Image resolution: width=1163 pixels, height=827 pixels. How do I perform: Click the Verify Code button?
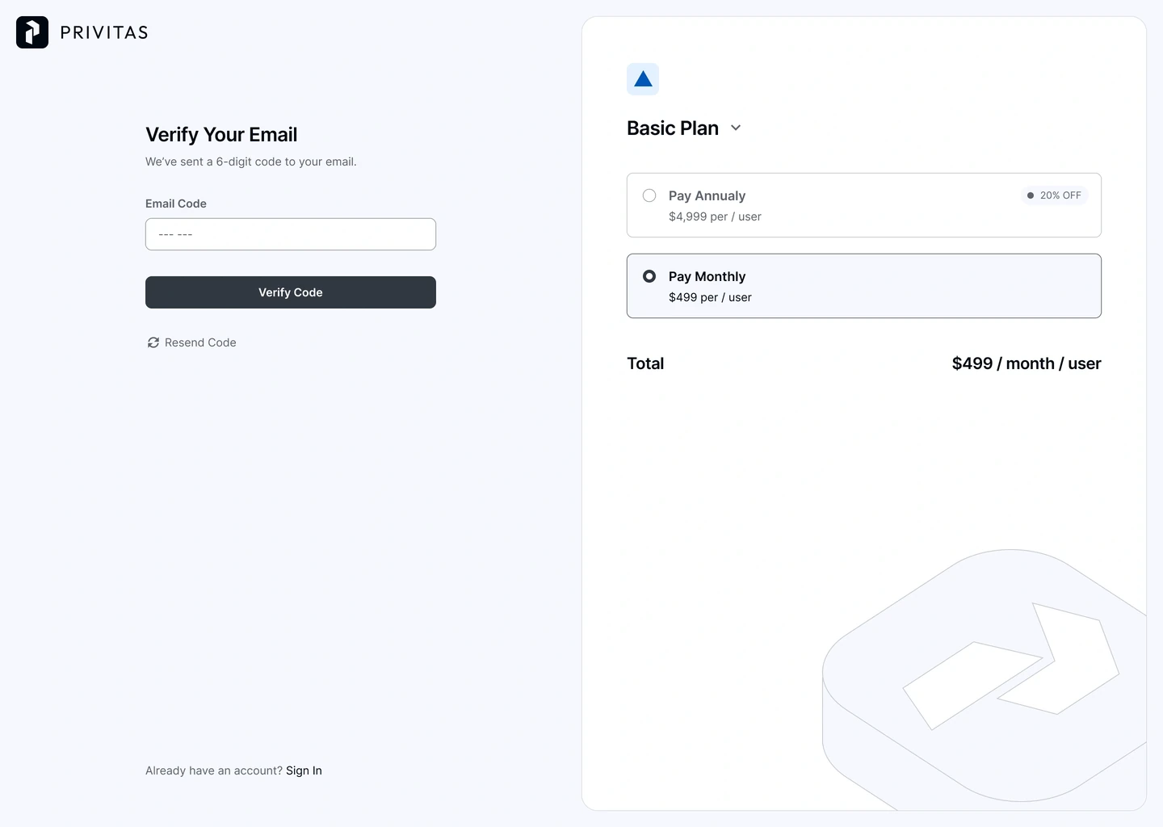[291, 292]
